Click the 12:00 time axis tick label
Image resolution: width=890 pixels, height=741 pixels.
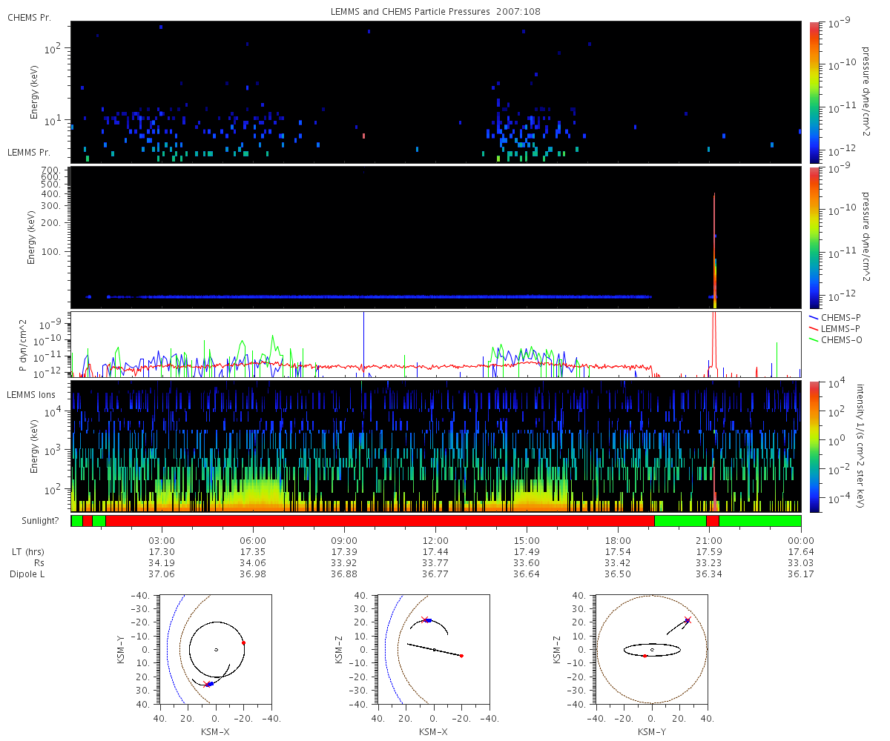(x=435, y=540)
